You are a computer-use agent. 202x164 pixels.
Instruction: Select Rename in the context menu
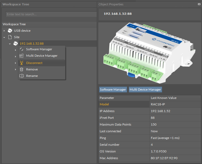(x=32, y=76)
